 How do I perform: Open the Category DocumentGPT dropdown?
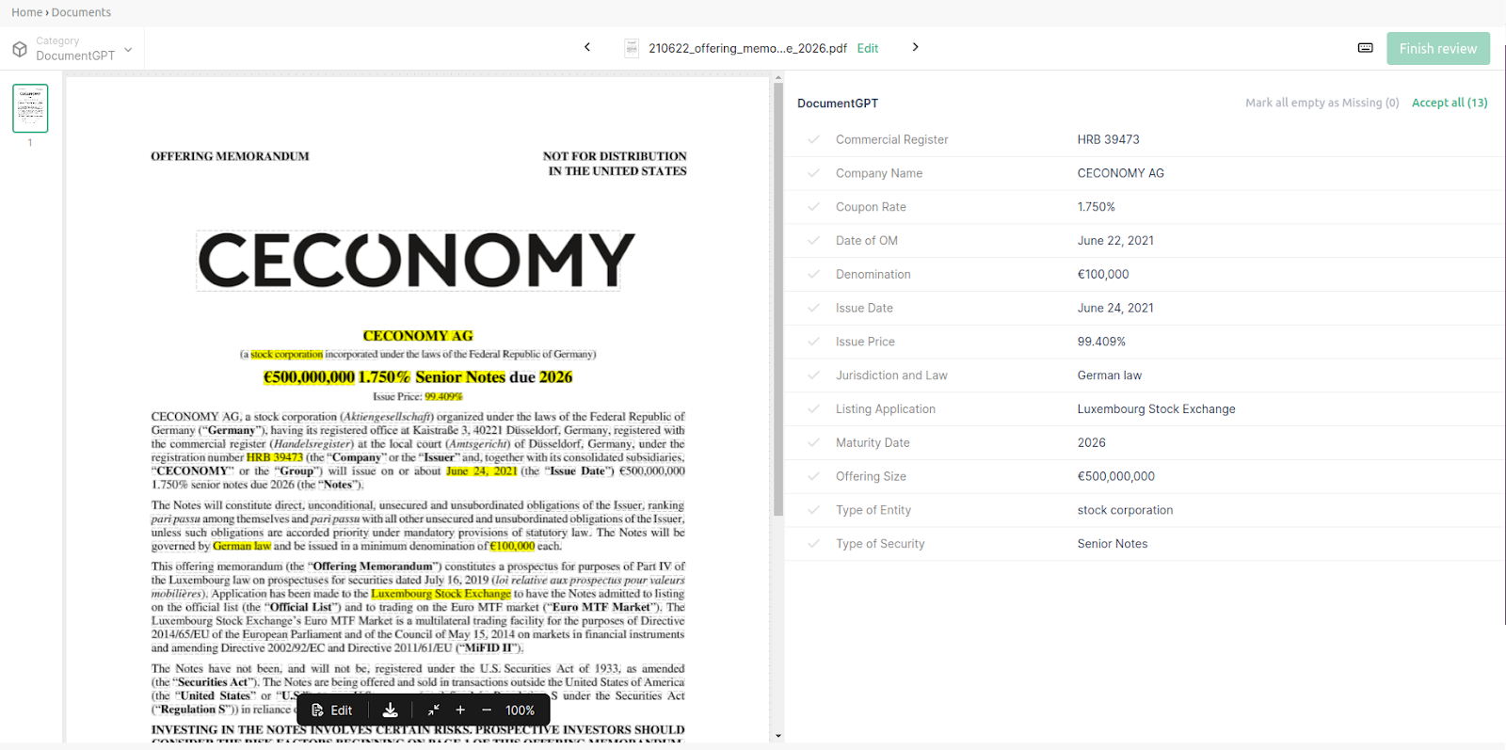coord(73,49)
